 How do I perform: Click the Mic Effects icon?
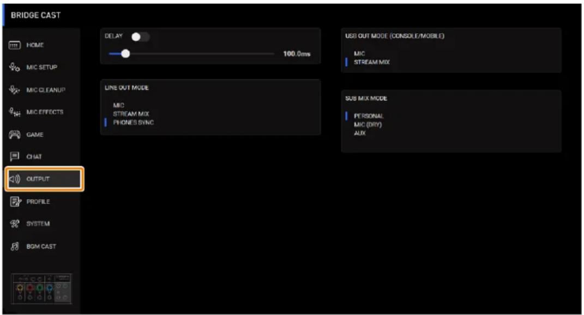coord(15,112)
